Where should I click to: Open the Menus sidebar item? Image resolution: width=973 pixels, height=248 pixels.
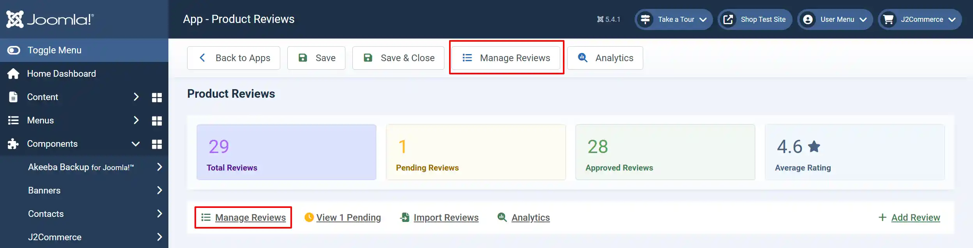[41, 120]
